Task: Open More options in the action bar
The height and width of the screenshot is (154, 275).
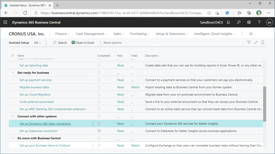Action: click(113, 43)
